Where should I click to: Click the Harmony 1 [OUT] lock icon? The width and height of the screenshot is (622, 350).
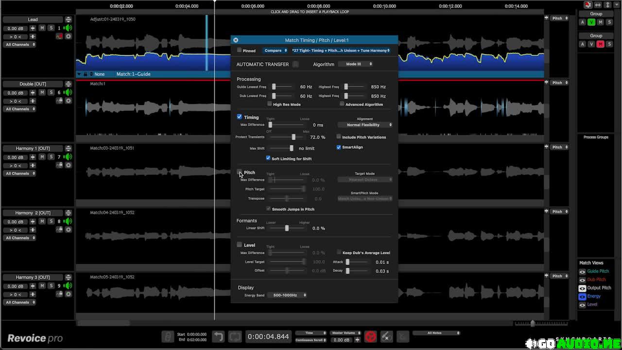60,165
